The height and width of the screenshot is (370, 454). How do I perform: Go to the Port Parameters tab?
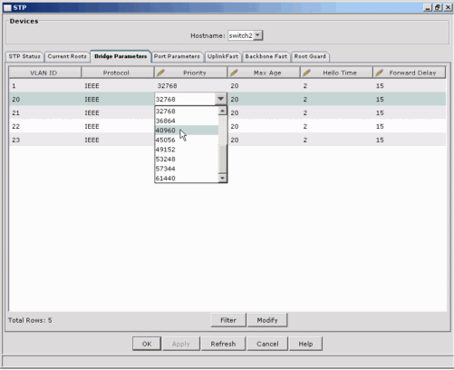tap(177, 56)
